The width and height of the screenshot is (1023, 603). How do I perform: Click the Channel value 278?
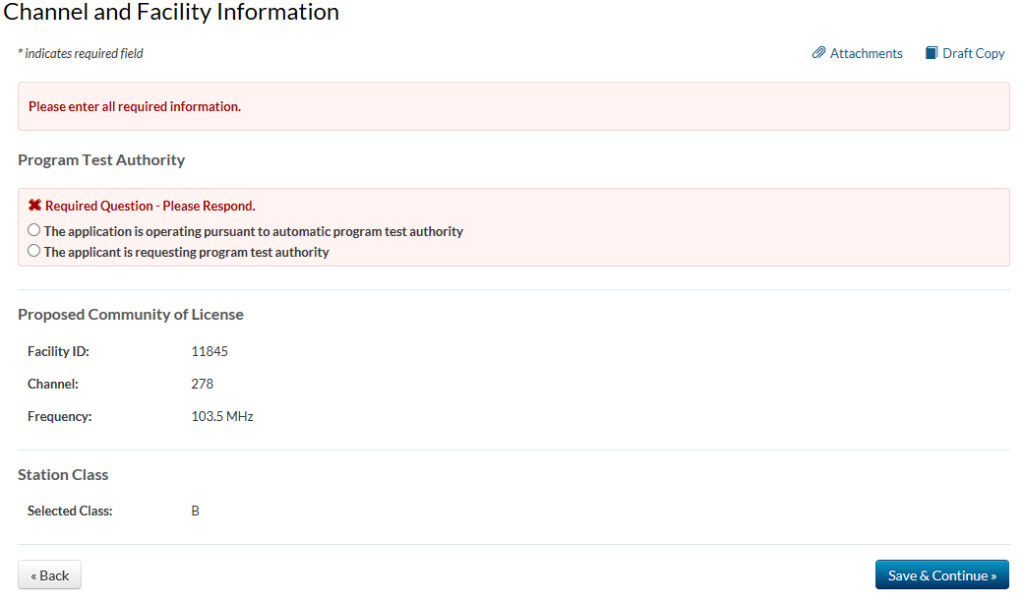pyautogui.click(x=202, y=384)
